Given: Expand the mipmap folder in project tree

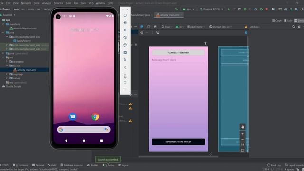Looking at the screenshot, I should point(7,74).
